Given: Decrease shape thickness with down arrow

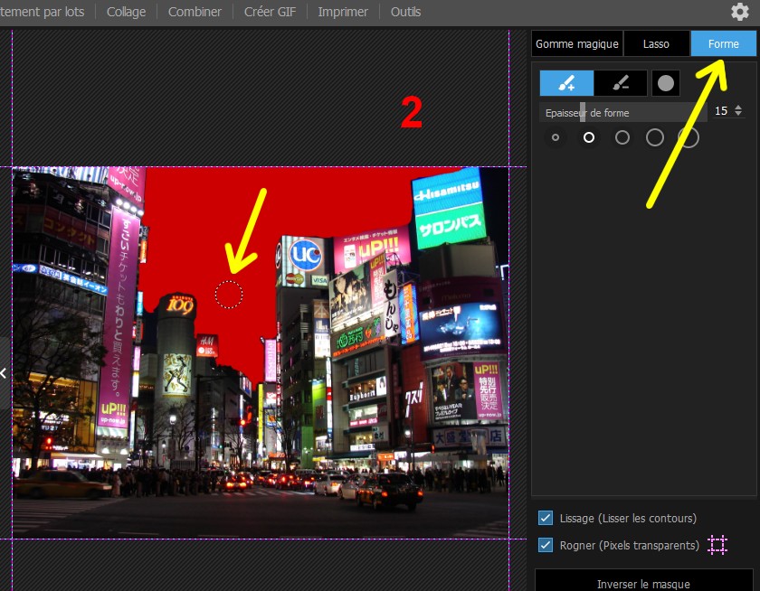Looking at the screenshot, I should click(737, 114).
